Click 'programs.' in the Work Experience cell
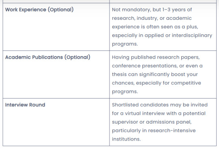The height and width of the screenshot is (149, 219). (125, 44)
